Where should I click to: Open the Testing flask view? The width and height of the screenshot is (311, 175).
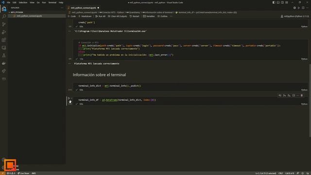[x=4, y=55]
